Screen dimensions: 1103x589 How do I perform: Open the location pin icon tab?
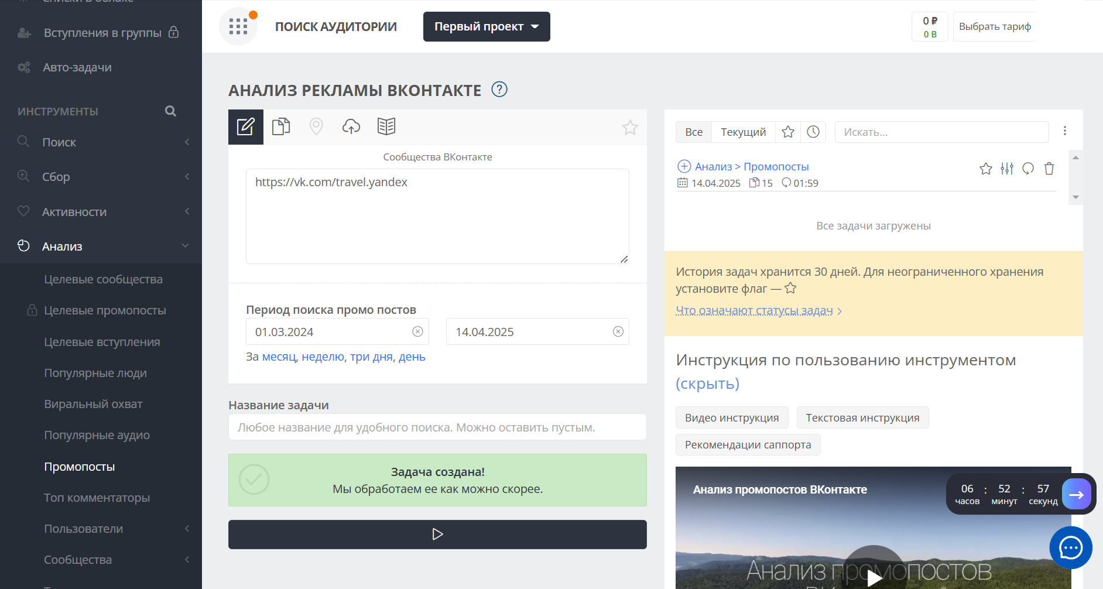click(316, 126)
